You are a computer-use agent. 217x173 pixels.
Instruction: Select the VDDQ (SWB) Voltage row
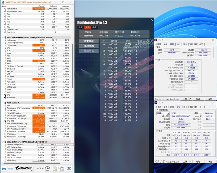tap(36, 150)
